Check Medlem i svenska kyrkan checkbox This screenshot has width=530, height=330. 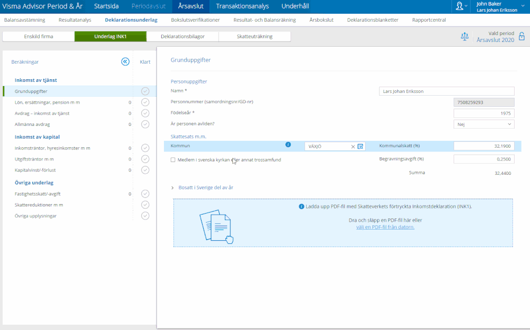pyautogui.click(x=173, y=159)
